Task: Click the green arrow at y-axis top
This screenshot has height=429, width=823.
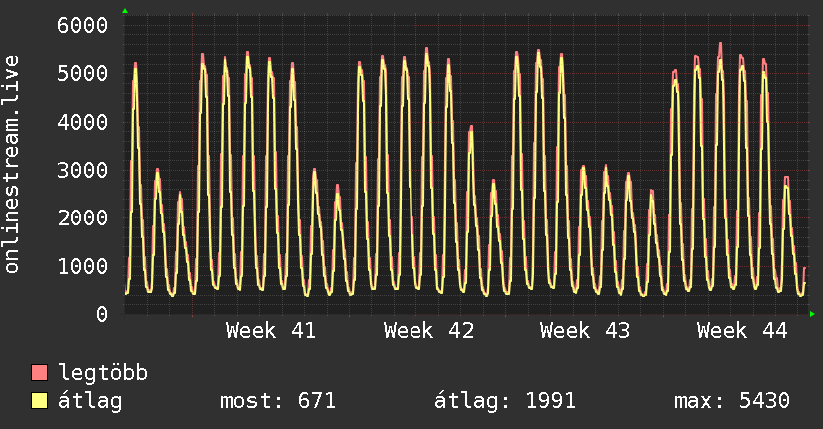Action: [125, 11]
